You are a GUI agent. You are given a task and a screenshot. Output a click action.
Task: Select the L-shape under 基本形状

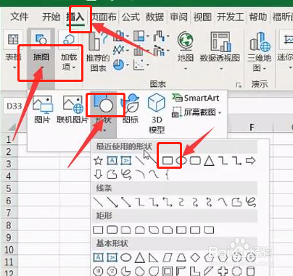click(195, 271)
